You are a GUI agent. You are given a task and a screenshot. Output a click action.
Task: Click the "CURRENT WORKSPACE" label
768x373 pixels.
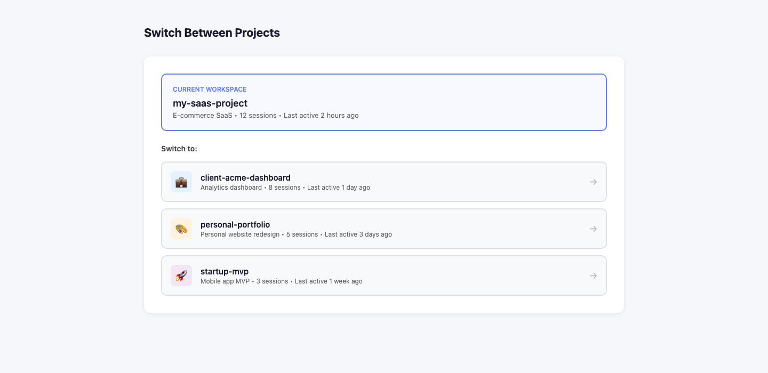click(x=210, y=90)
